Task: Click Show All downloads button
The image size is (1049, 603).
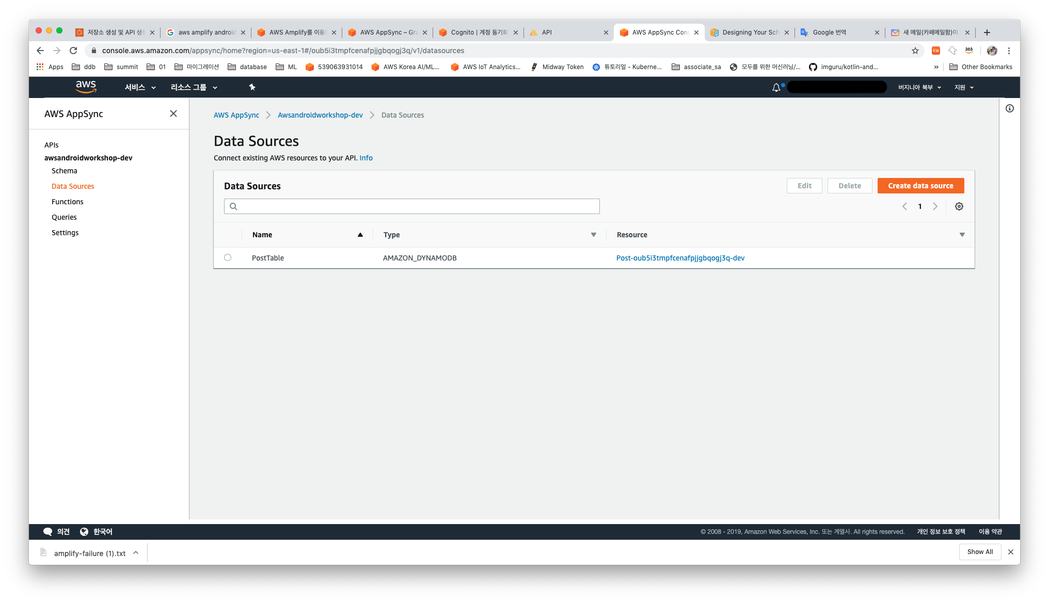Action: [x=980, y=552]
